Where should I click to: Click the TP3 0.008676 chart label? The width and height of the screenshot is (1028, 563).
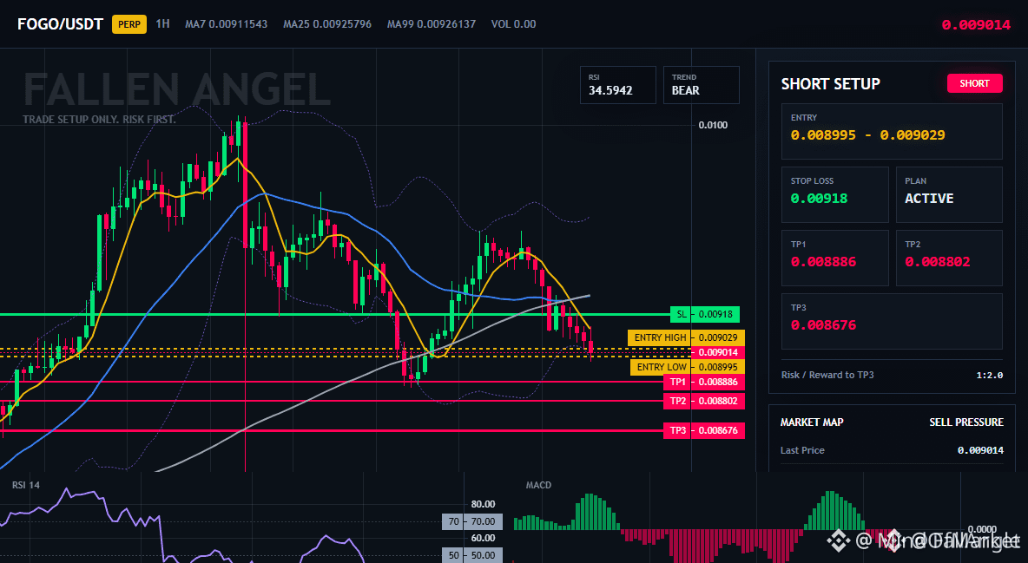coord(704,430)
